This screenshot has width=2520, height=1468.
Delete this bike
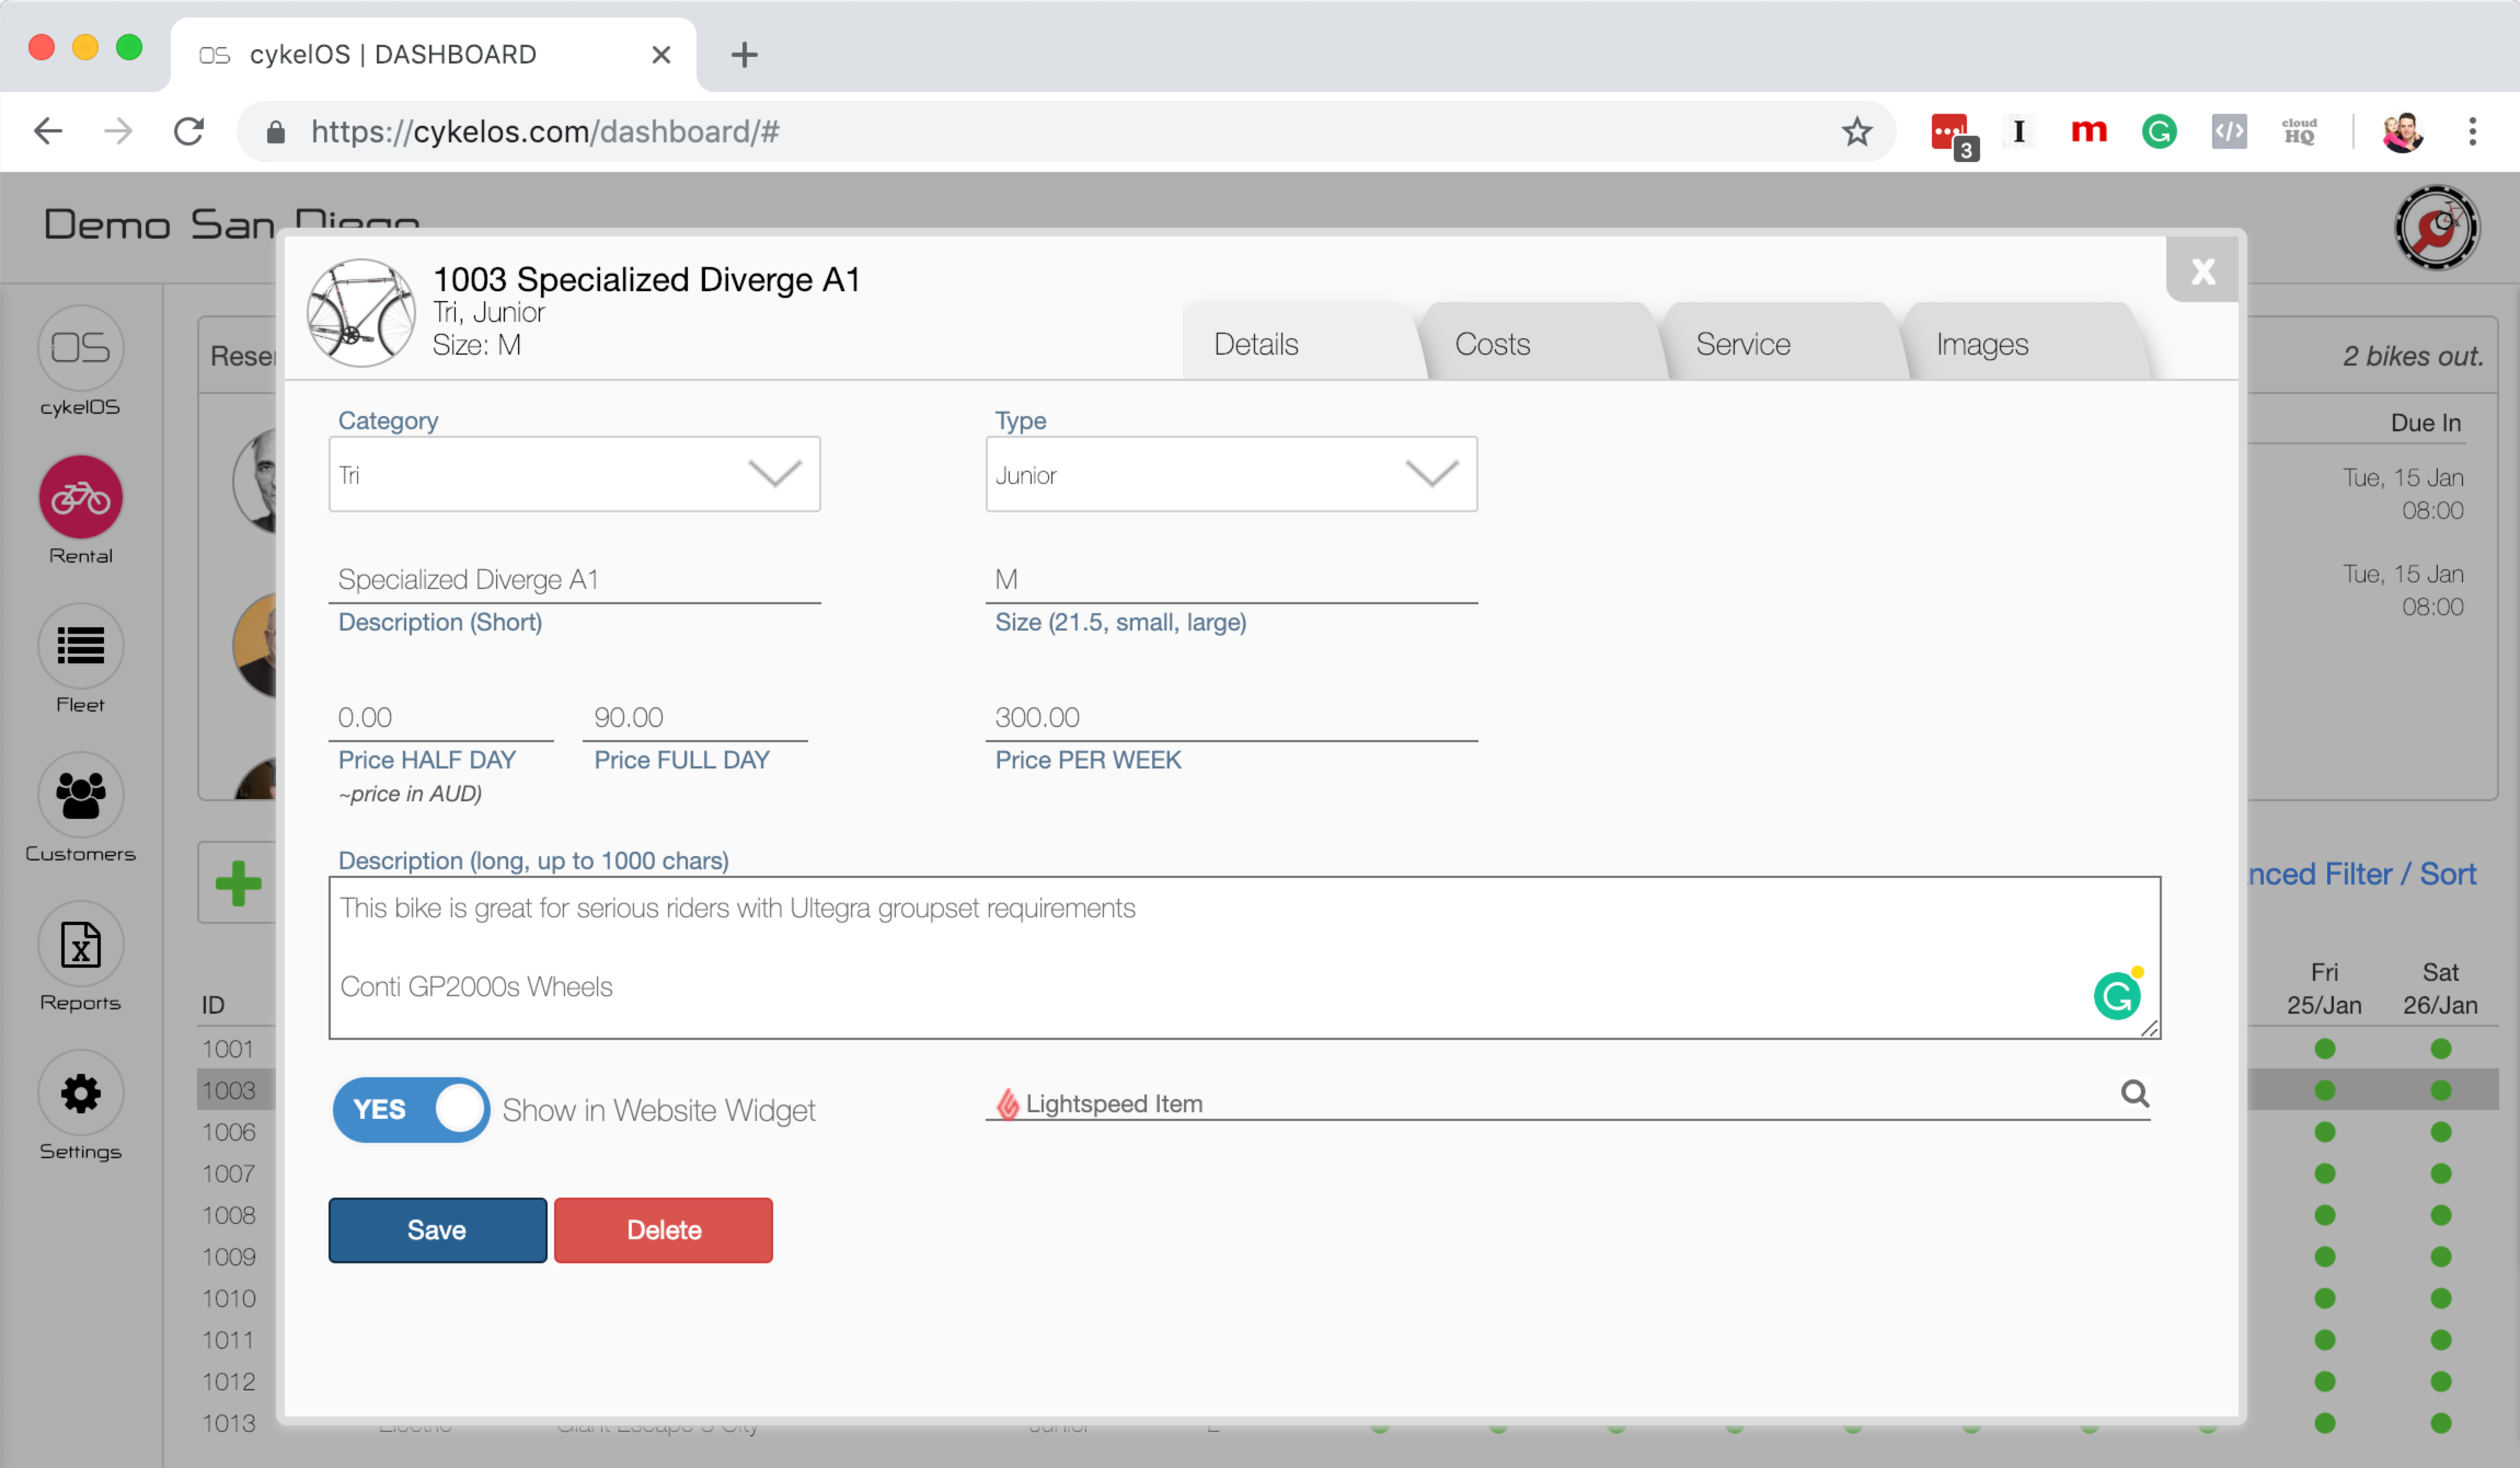(x=663, y=1230)
